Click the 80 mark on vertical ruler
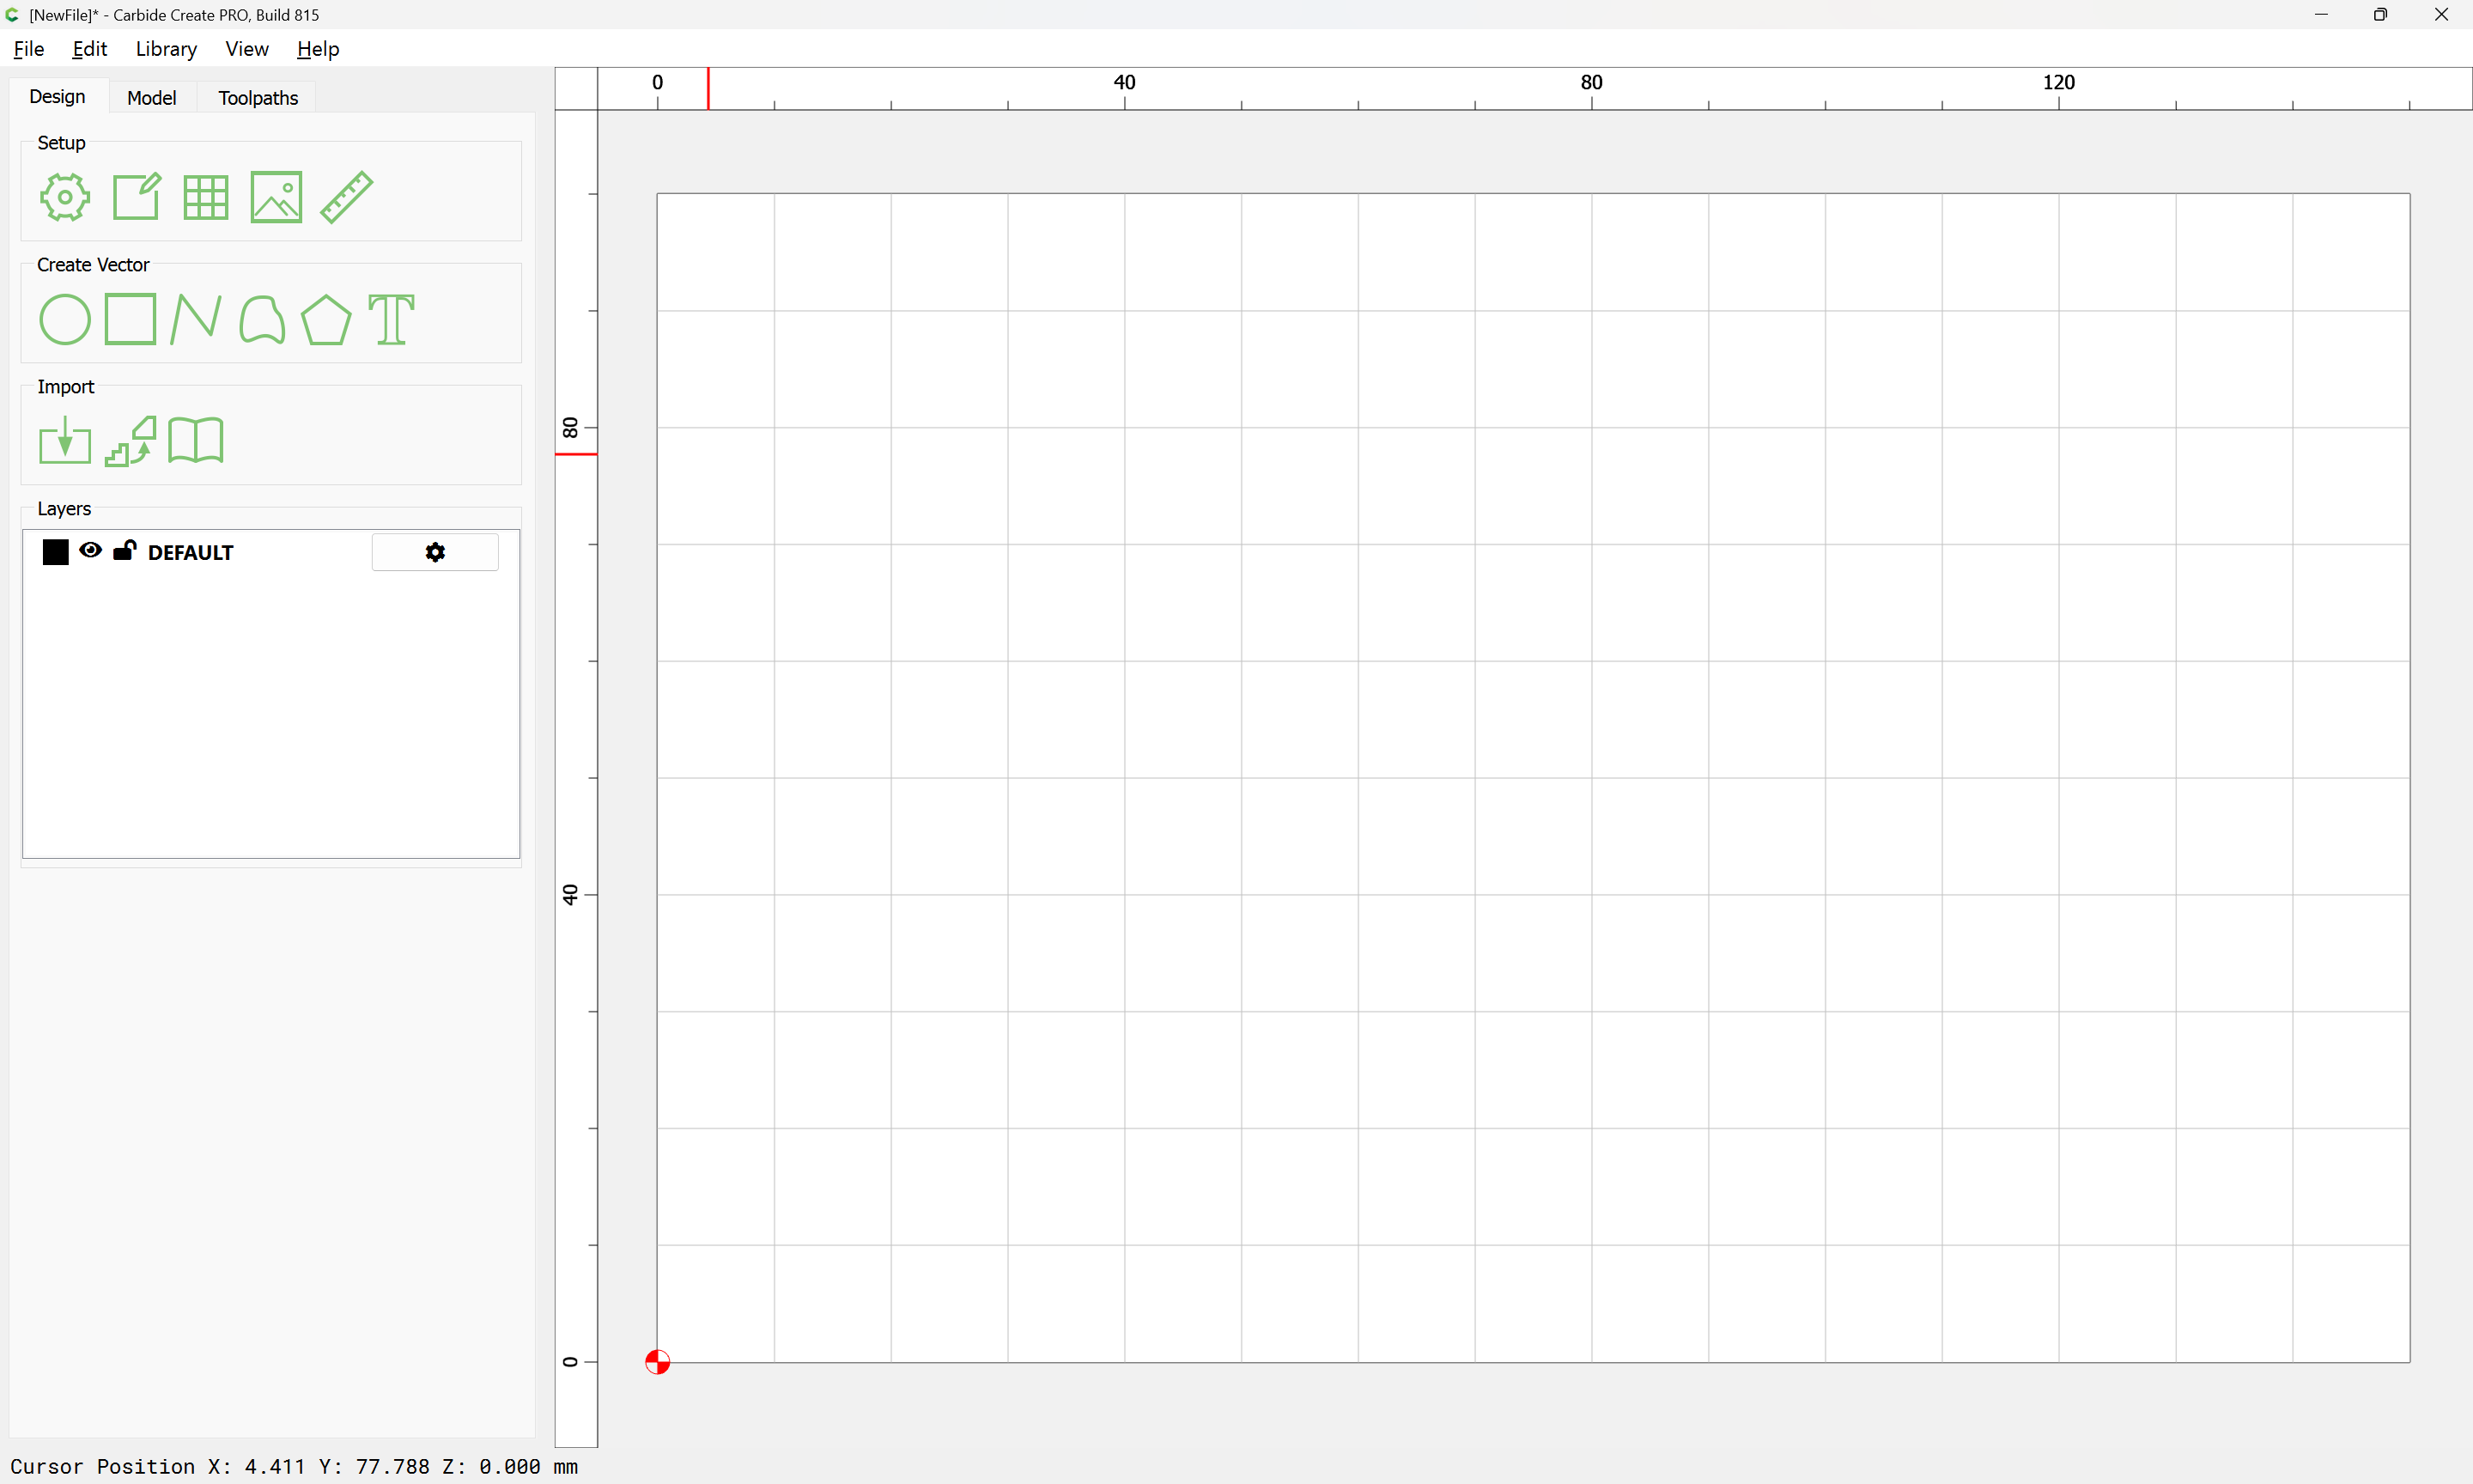This screenshot has height=1484, width=2473. coord(570,428)
